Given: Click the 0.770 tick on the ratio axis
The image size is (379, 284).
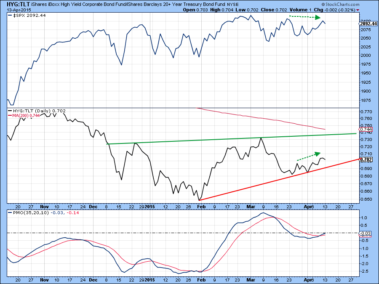Looking at the screenshot, I should click(366, 112).
